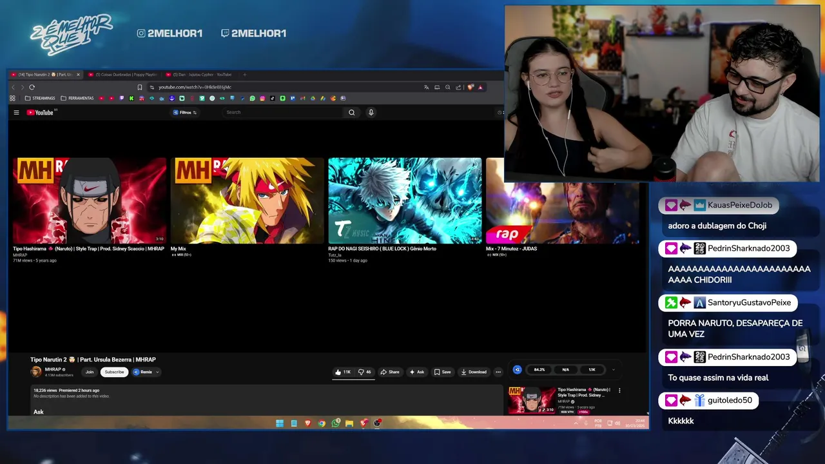Click the 'Ask' heading in description box
This screenshot has height=464, width=825.
coord(39,412)
